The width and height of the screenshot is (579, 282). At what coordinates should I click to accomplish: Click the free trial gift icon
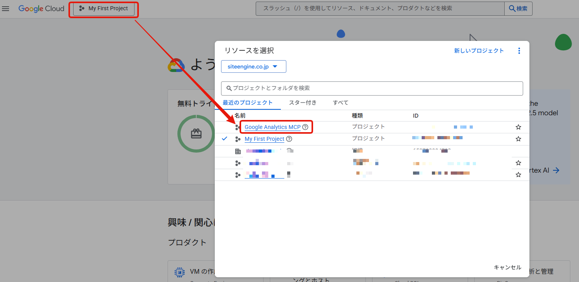coord(196,134)
